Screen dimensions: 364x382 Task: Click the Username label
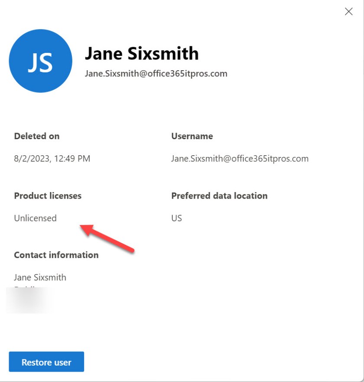(192, 136)
